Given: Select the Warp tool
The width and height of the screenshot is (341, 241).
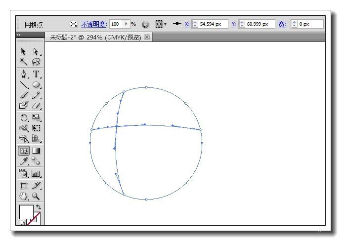Looking at the screenshot, I should (x=24, y=128).
